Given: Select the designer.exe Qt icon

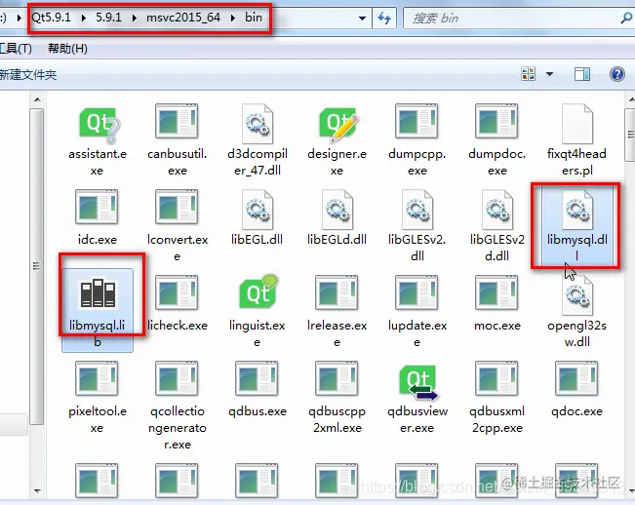Looking at the screenshot, I should [x=337, y=124].
